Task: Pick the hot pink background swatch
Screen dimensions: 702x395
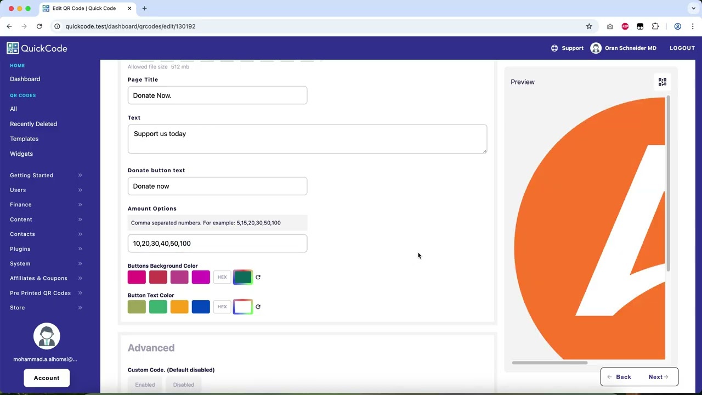Action: 137,277
